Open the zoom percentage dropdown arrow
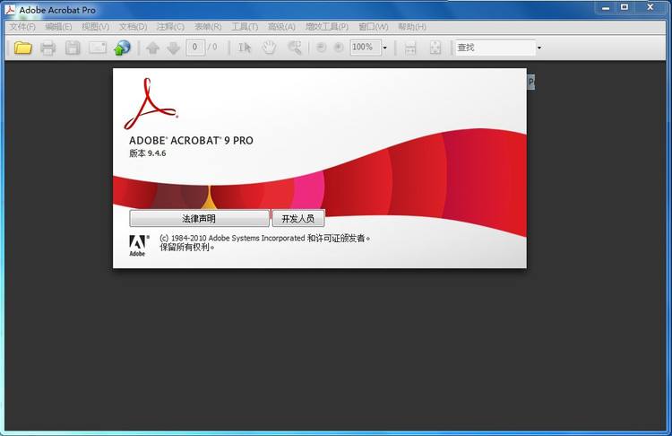Screen dimensions: 672x436 click(385, 48)
